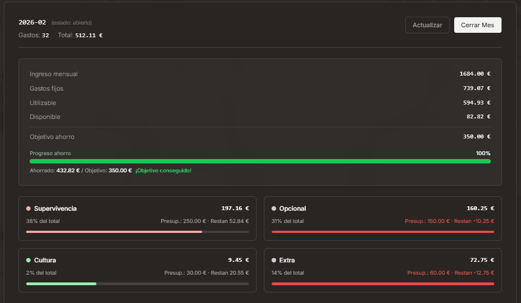The height and width of the screenshot is (303, 521).
Task: Click the red Opcional budget bar
Action: click(382, 232)
